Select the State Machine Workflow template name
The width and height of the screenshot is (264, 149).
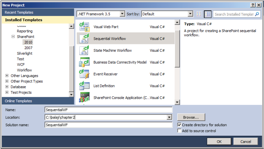(x=113, y=50)
